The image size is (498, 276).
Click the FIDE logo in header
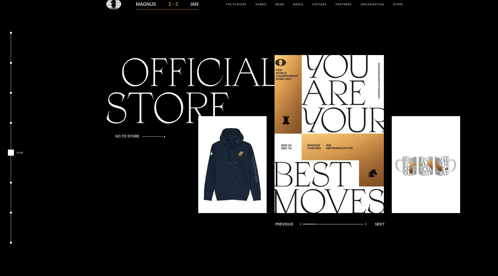pyautogui.click(x=114, y=4)
